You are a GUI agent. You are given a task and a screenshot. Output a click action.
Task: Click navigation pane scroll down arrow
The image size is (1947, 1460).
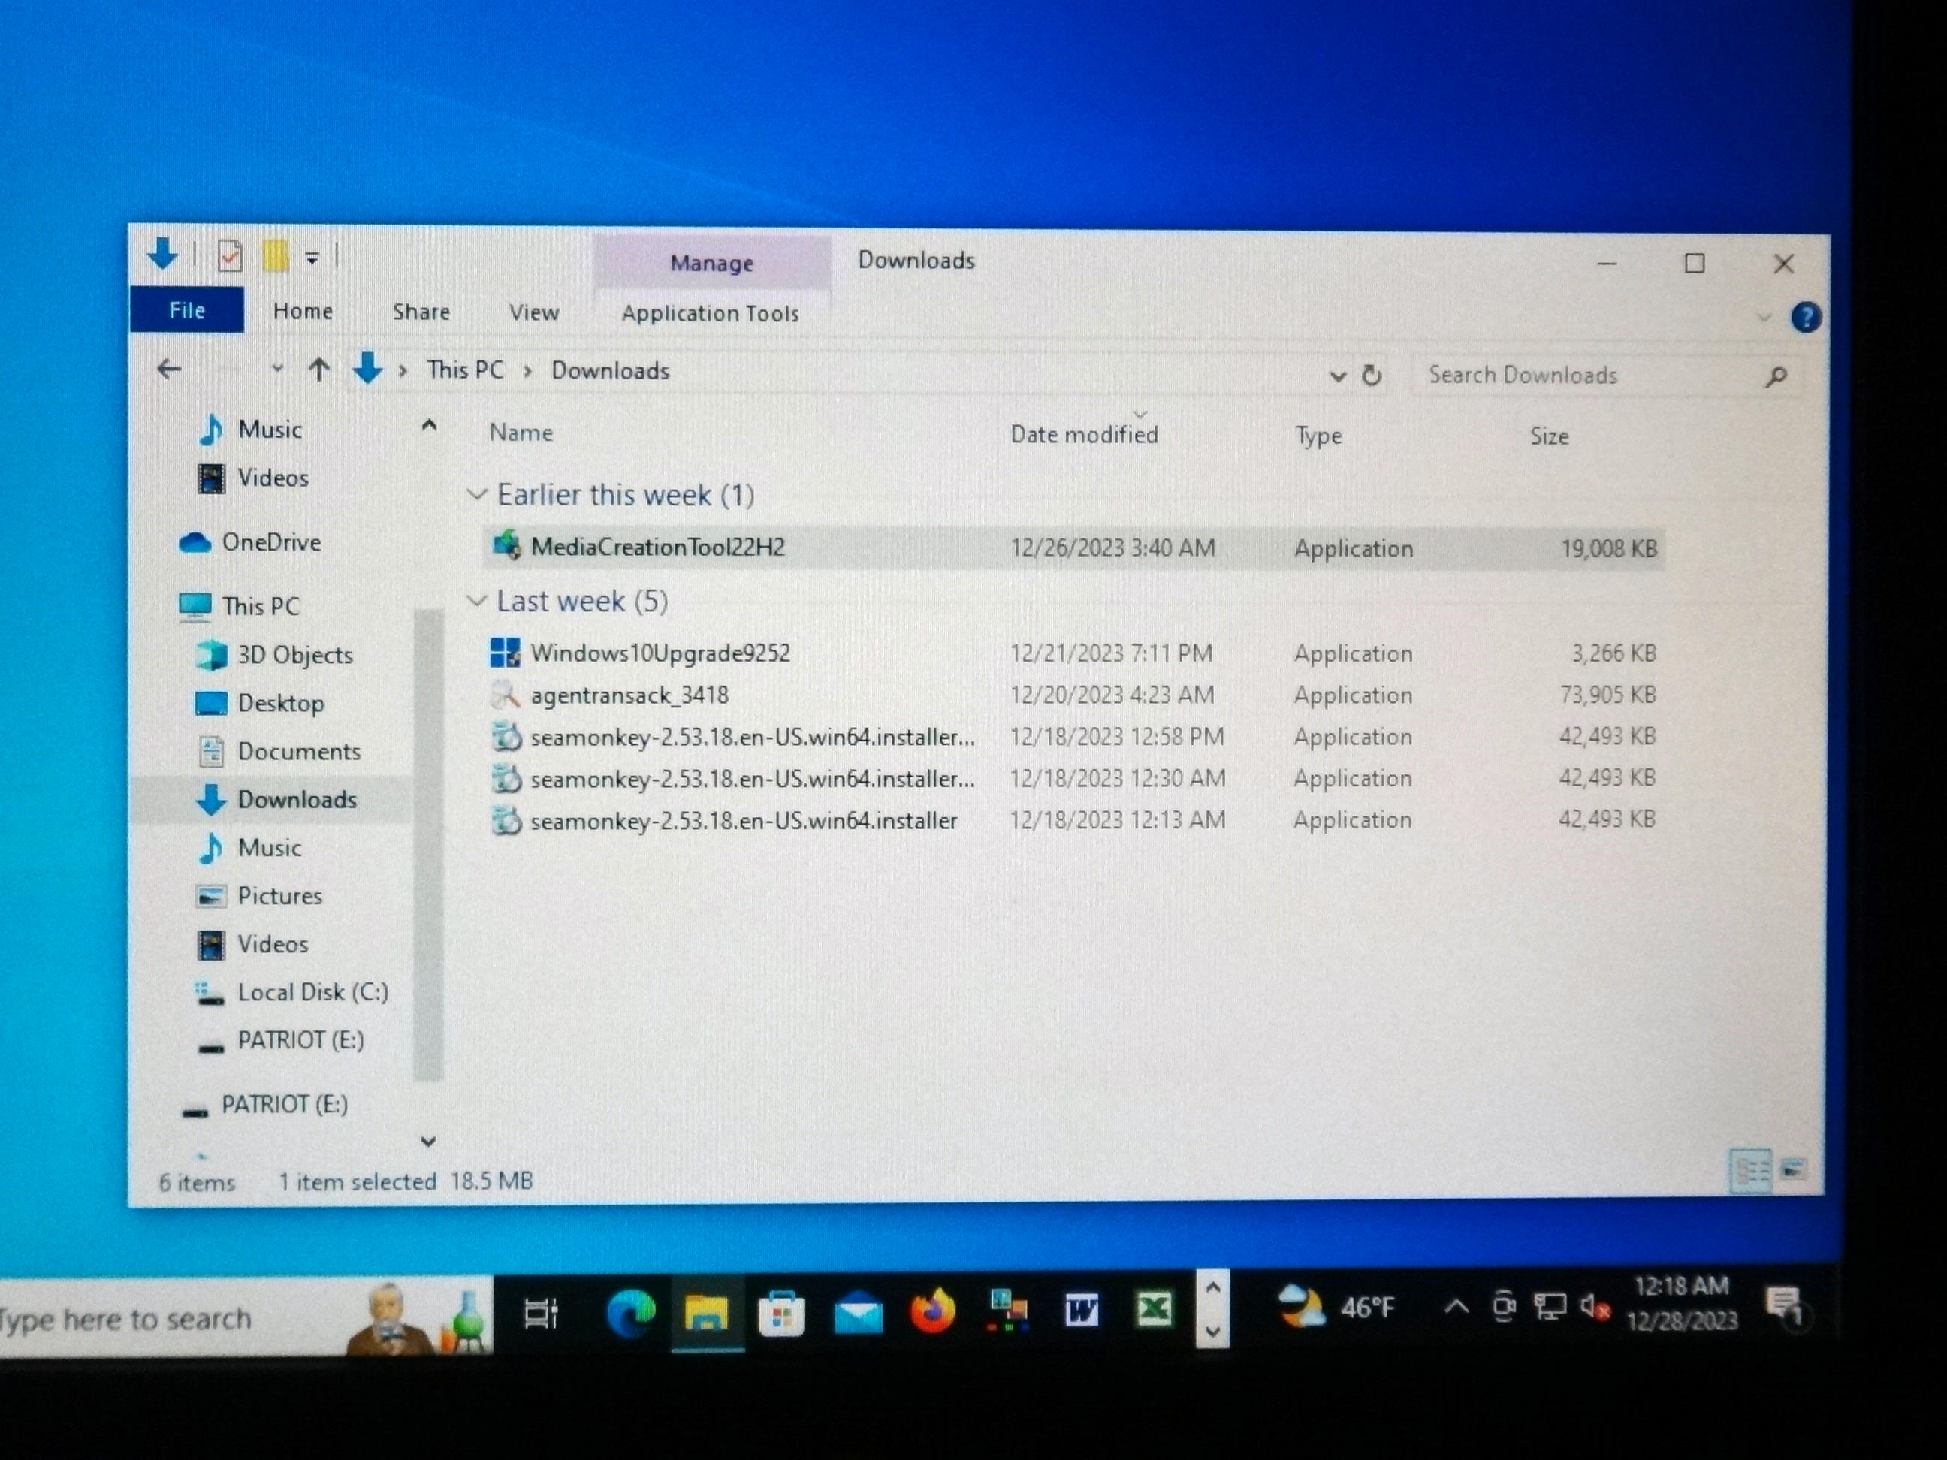(x=427, y=1142)
